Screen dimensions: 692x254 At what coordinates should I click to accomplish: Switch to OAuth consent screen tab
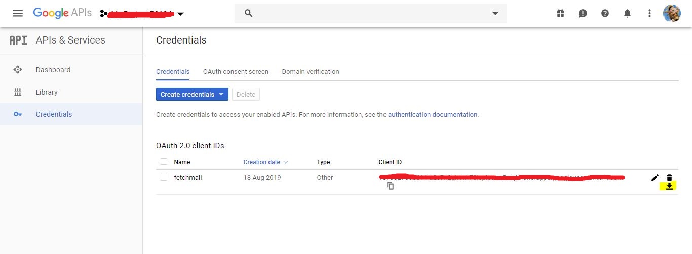click(236, 72)
